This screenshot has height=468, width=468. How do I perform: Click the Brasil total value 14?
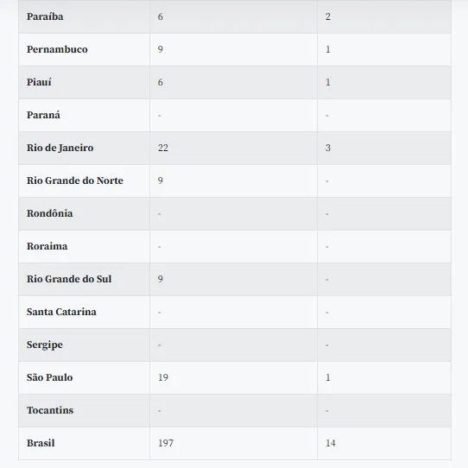click(331, 444)
